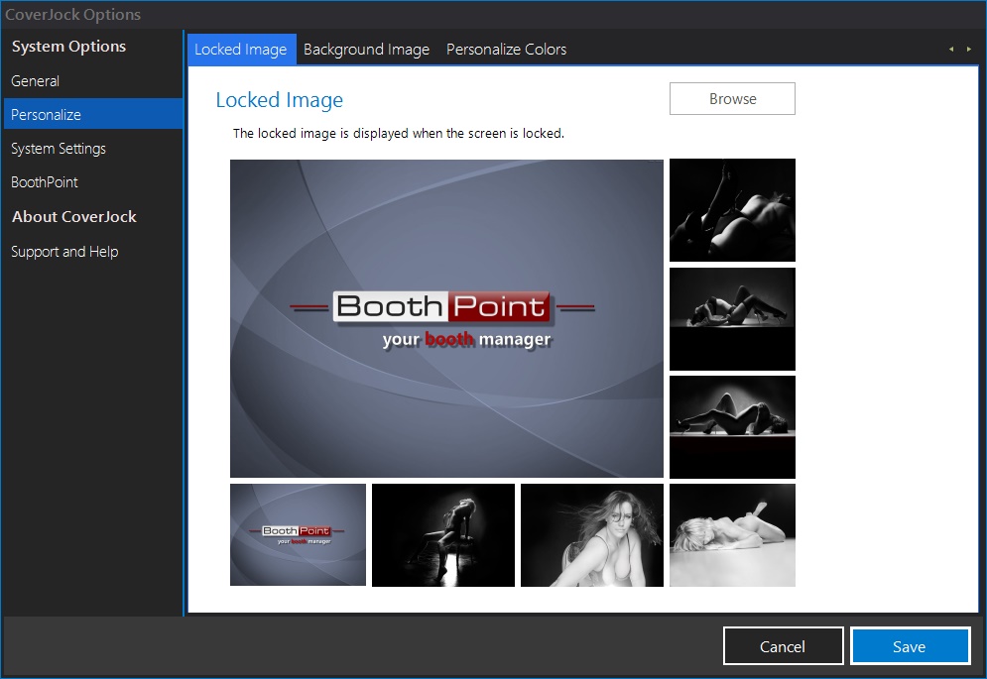The image size is (987, 679).
Task: Click the Browse button
Action: pyautogui.click(x=732, y=99)
